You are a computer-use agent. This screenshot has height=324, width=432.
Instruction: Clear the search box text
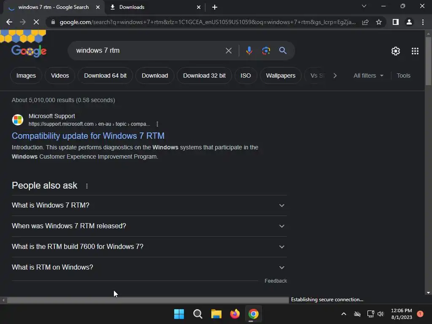tap(229, 51)
